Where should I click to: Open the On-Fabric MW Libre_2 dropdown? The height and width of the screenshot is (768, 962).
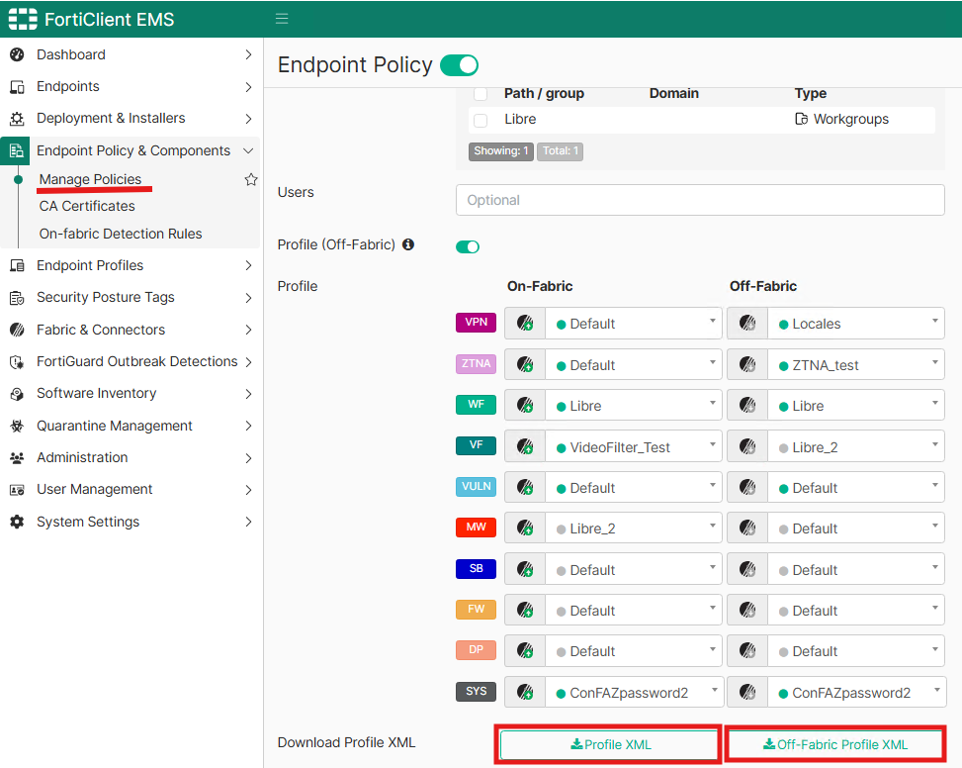point(633,528)
